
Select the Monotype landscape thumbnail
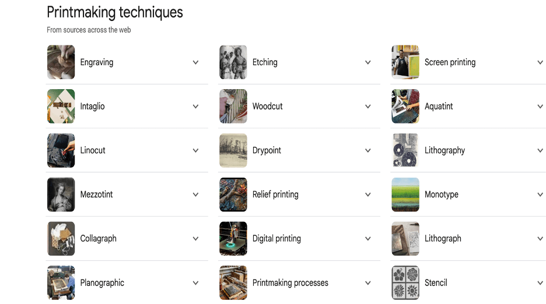(405, 195)
